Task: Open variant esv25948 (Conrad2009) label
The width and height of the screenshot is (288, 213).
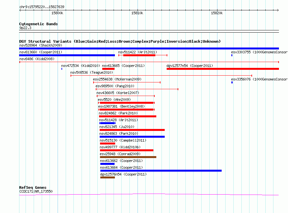Action: [120, 154]
